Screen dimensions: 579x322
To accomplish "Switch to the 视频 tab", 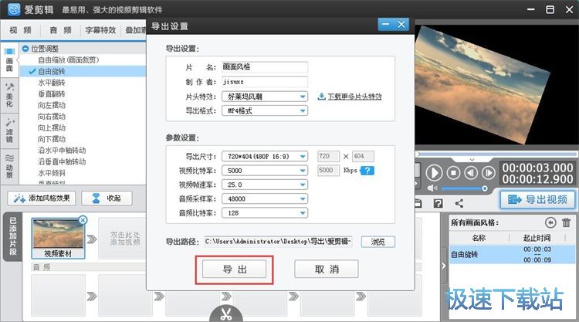I will pos(20,30).
